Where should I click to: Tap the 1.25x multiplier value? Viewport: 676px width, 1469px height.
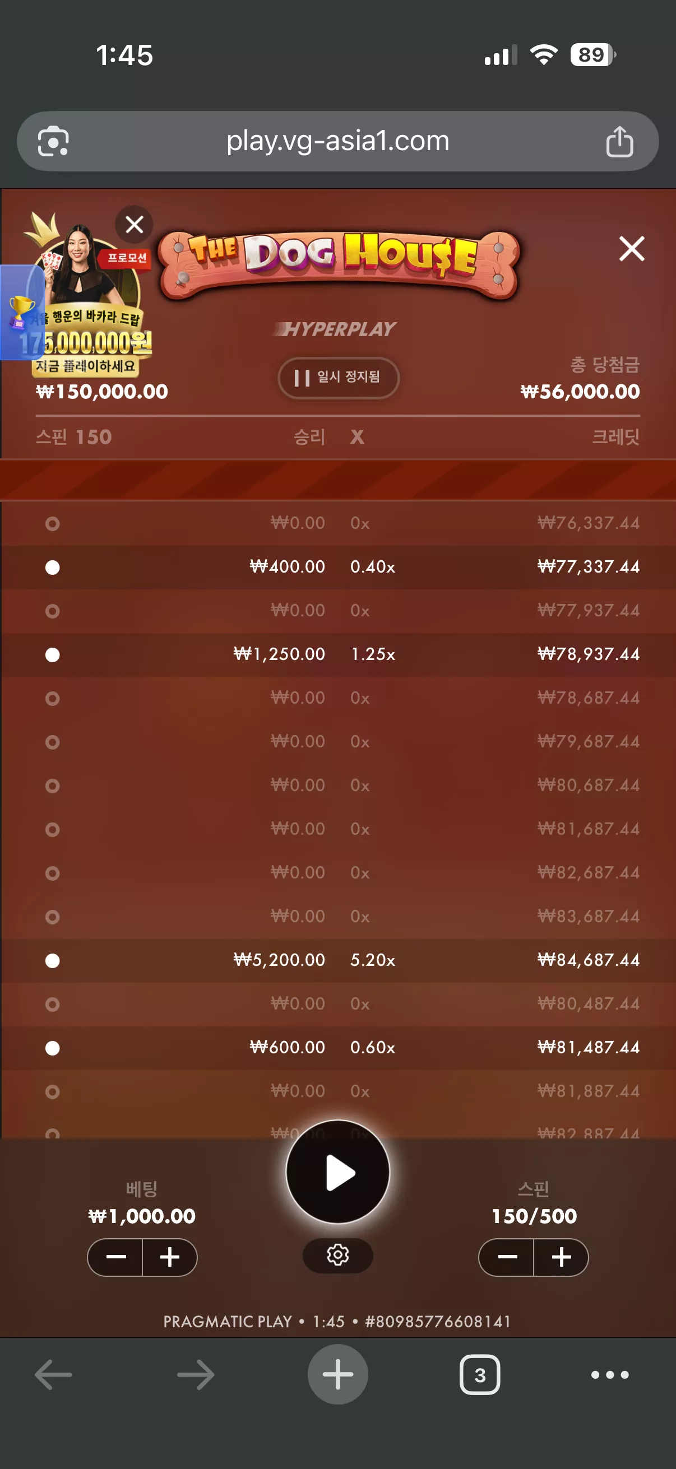[x=373, y=653]
